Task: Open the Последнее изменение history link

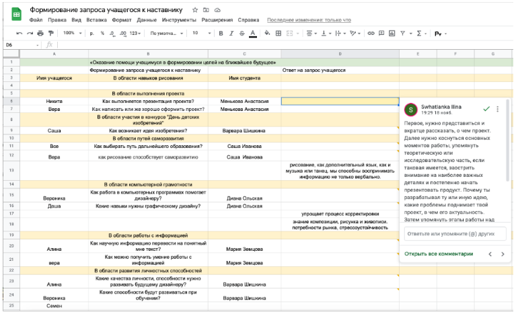Action: pos(308,20)
